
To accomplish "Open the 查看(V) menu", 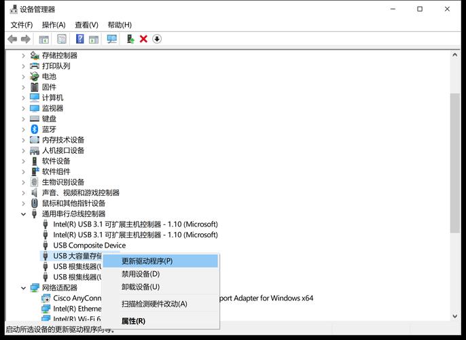I will (x=86, y=25).
